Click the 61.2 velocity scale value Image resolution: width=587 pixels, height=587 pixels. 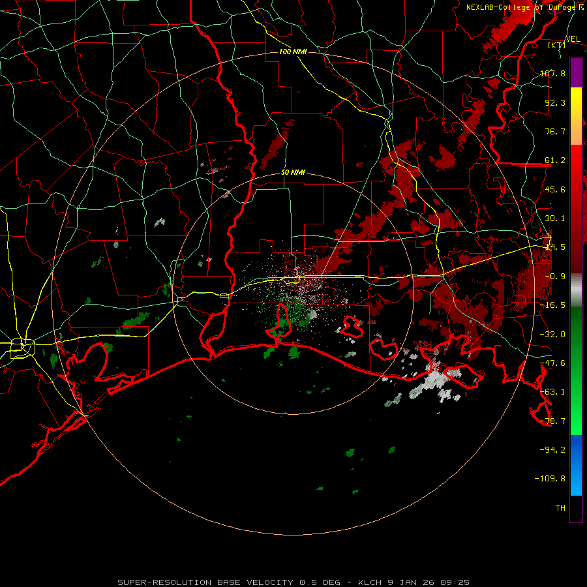(x=555, y=160)
